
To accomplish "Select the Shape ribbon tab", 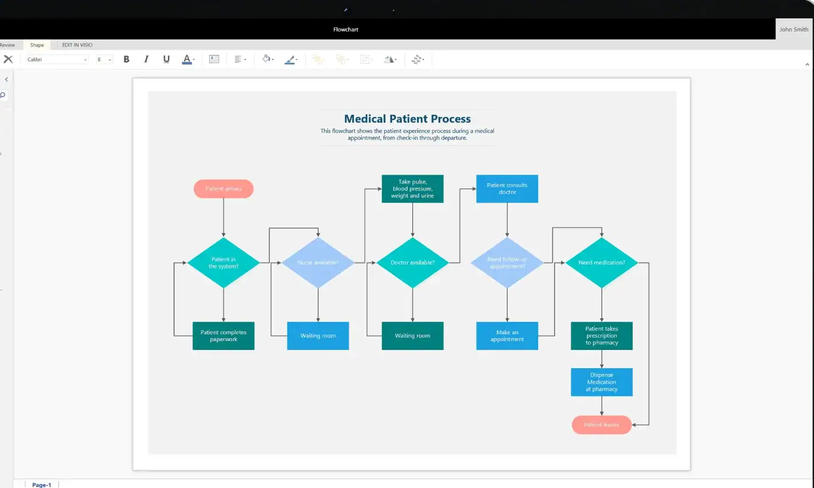I will click(x=37, y=45).
